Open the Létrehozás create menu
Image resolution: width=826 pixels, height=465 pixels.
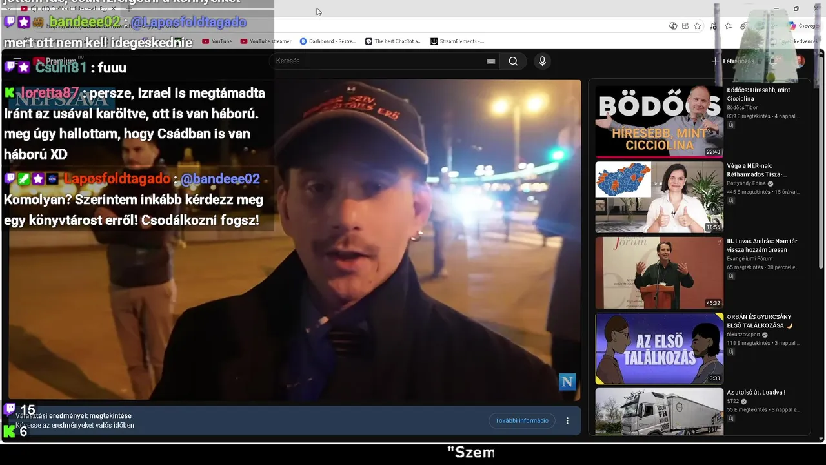click(732, 61)
